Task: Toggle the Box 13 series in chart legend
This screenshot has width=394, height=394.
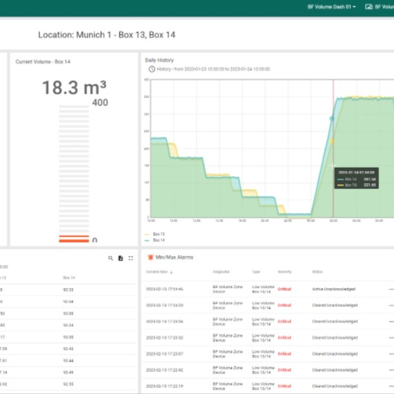Action: 155,234
